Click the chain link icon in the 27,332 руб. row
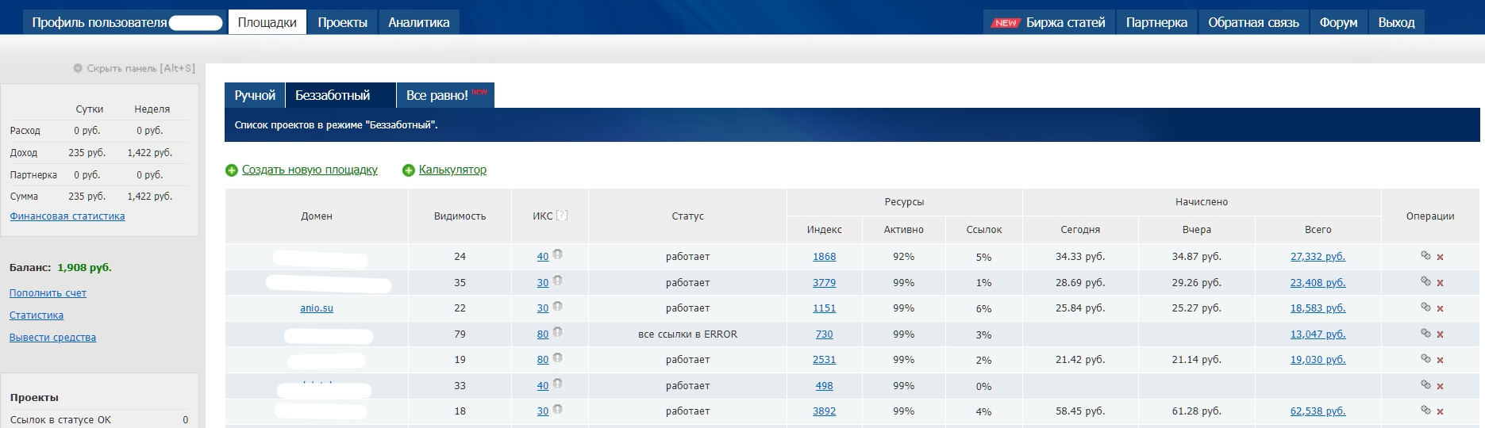The height and width of the screenshot is (428, 1485). click(1425, 255)
